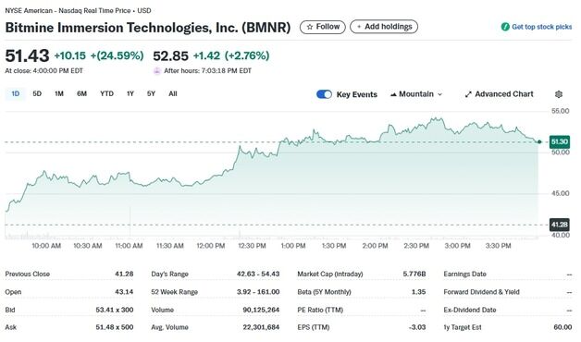The height and width of the screenshot is (342, 581).
Task: Show the 5Y price history
Action: (x=151, y=93)
